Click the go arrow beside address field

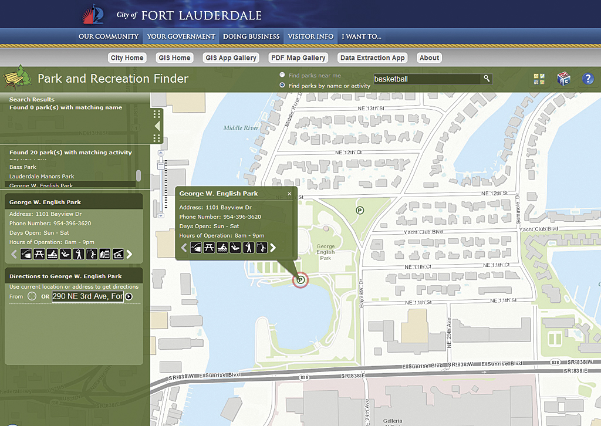click(129, 296)
